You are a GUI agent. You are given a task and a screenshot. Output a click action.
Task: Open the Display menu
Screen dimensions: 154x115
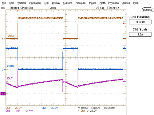[56, 3]
